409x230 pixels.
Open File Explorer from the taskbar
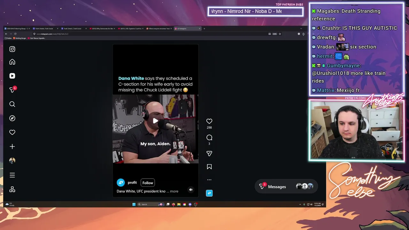[x=179, y=204]
